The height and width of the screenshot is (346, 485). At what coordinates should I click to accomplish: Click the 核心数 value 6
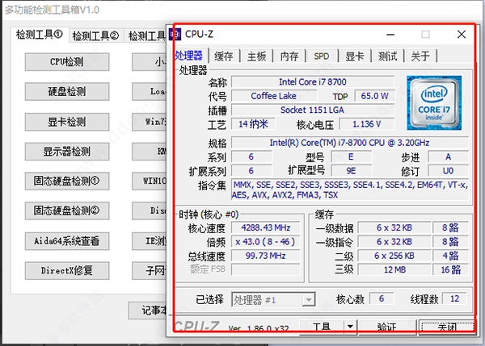[382, 298]
